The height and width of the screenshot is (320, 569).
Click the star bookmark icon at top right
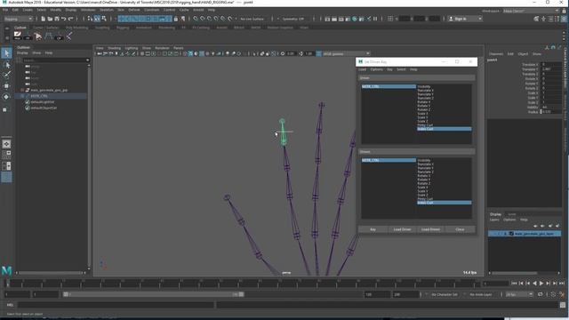[543, 19]
